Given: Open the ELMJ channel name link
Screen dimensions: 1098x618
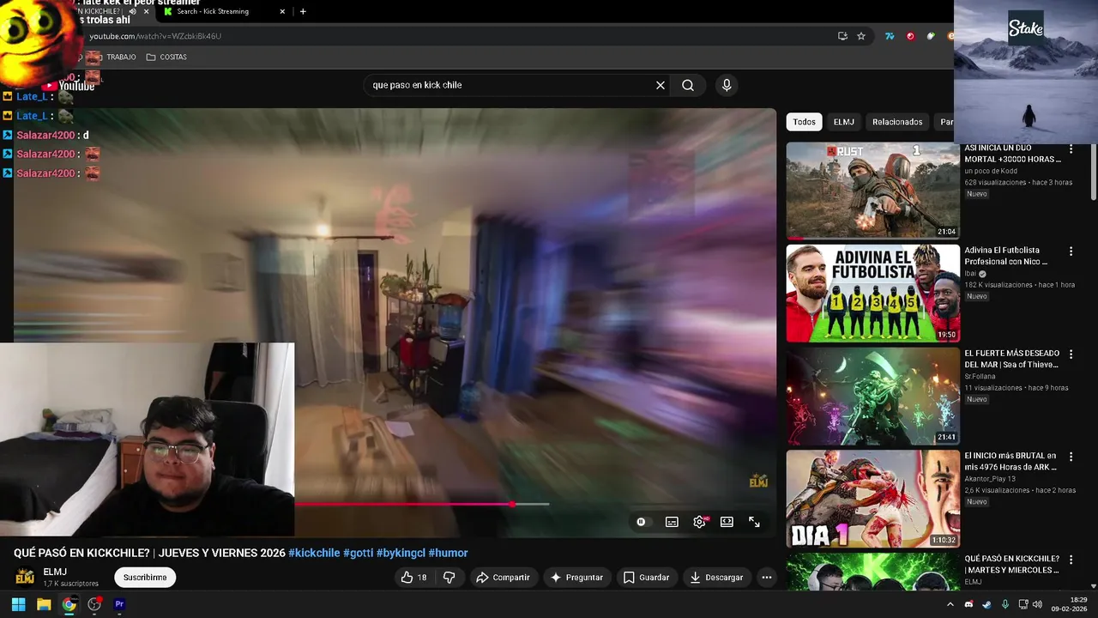Looking at the screenshot, I should 55,572.
